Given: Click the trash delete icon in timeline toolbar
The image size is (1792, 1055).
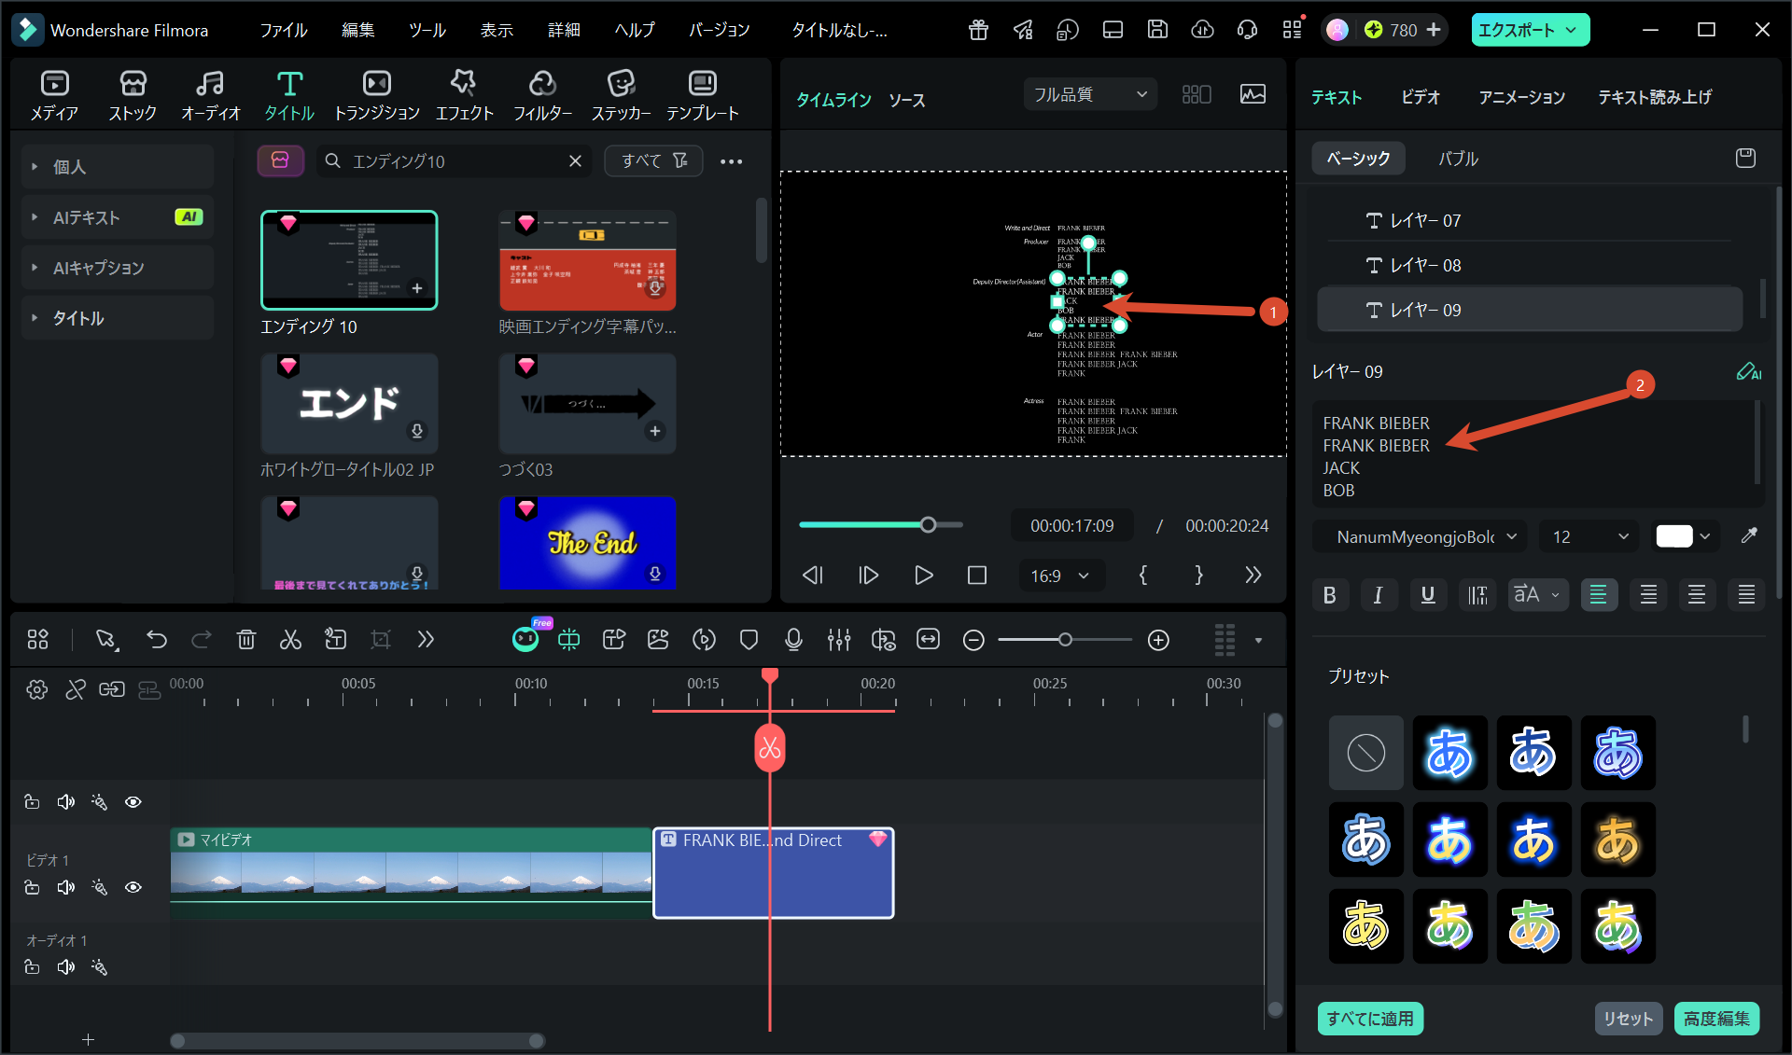Looking at the screenshot, I should coord(246,640).
